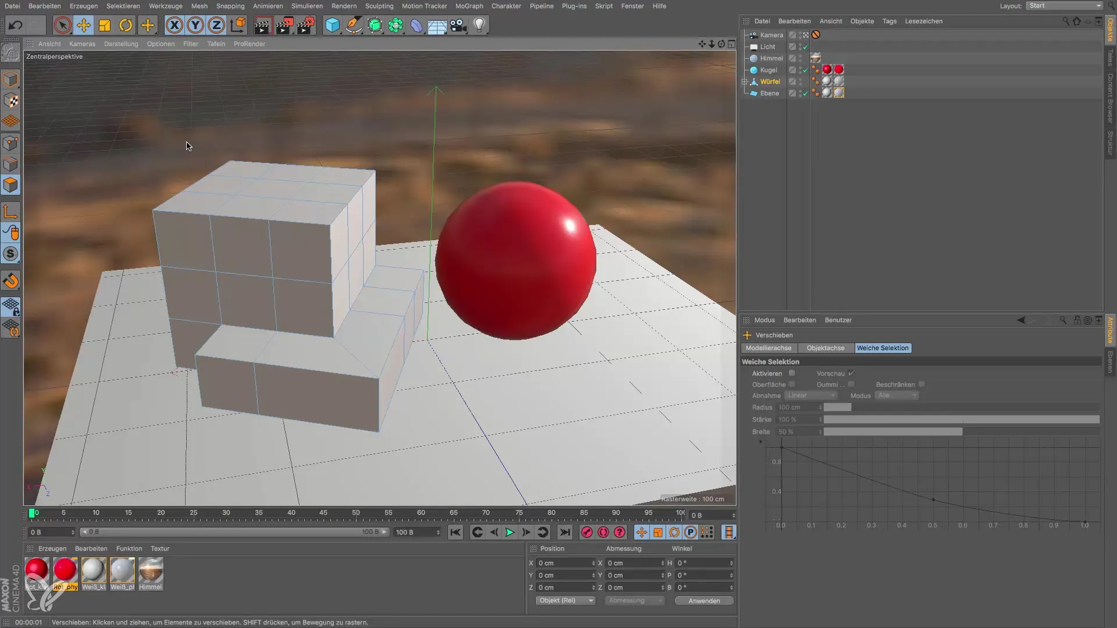Click the Position X input field
This screenshot has width=1117, height=628.
(x=565, y=563)
